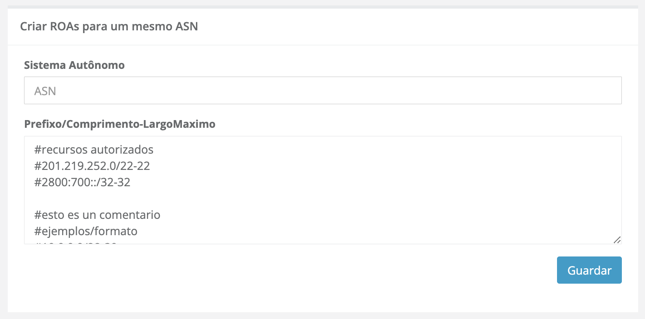Click the '2800:700::' IPv6 prefix text
Viewport: 645px width, 319px height.
pos(67,183)
